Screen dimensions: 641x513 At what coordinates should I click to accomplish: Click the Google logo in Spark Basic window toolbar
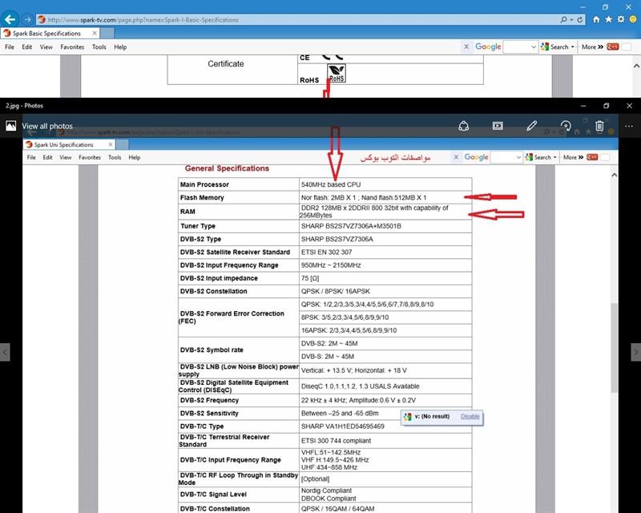[488, 46]
